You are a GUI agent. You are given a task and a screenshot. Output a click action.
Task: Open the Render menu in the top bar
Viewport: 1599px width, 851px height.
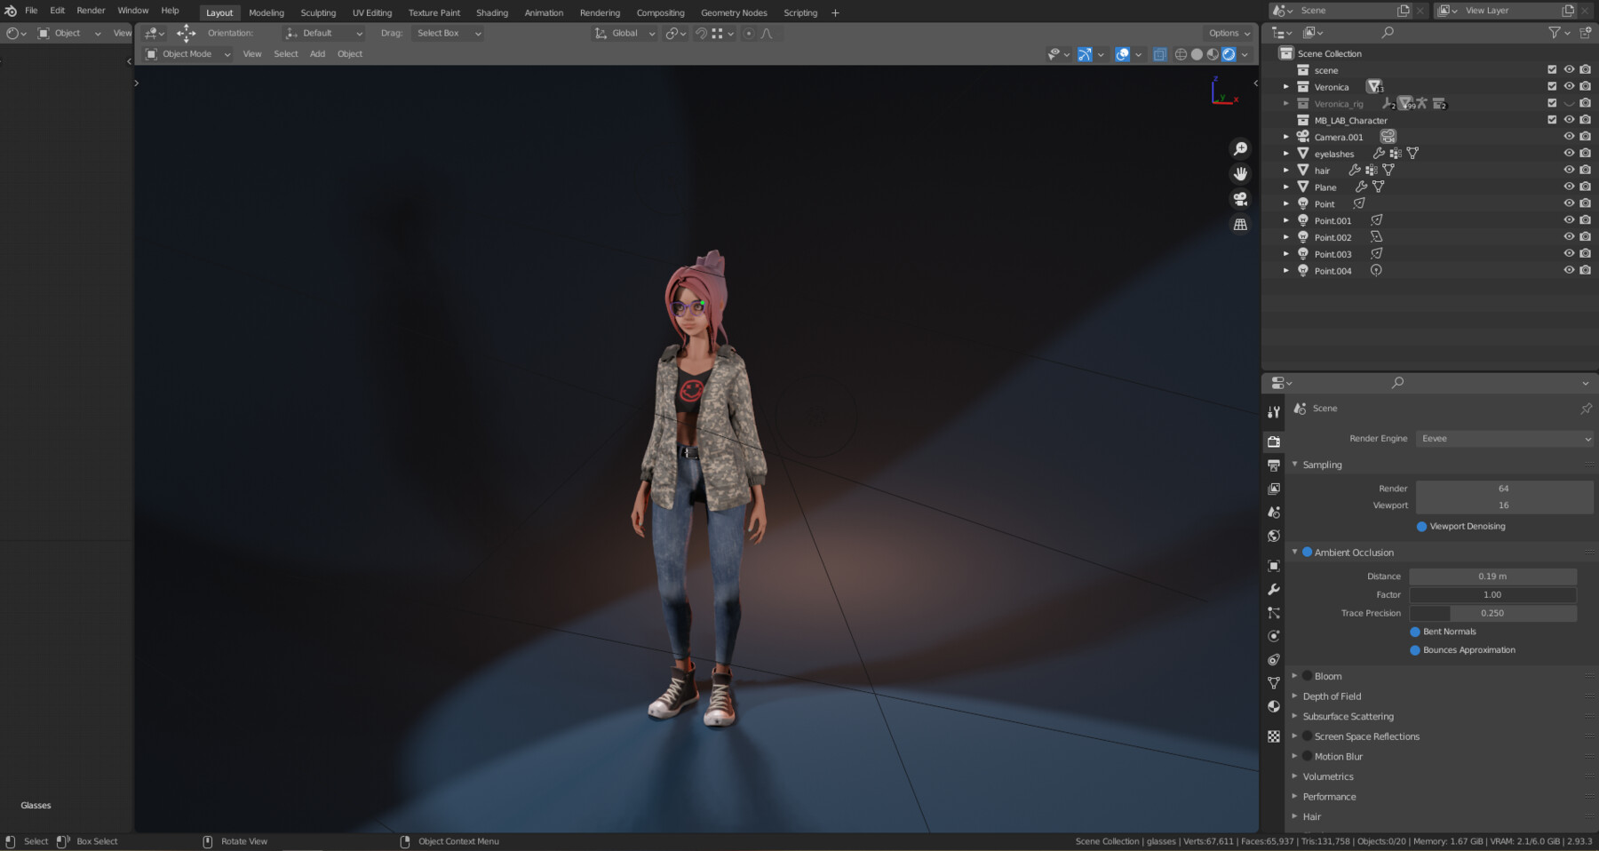[90, 10]
